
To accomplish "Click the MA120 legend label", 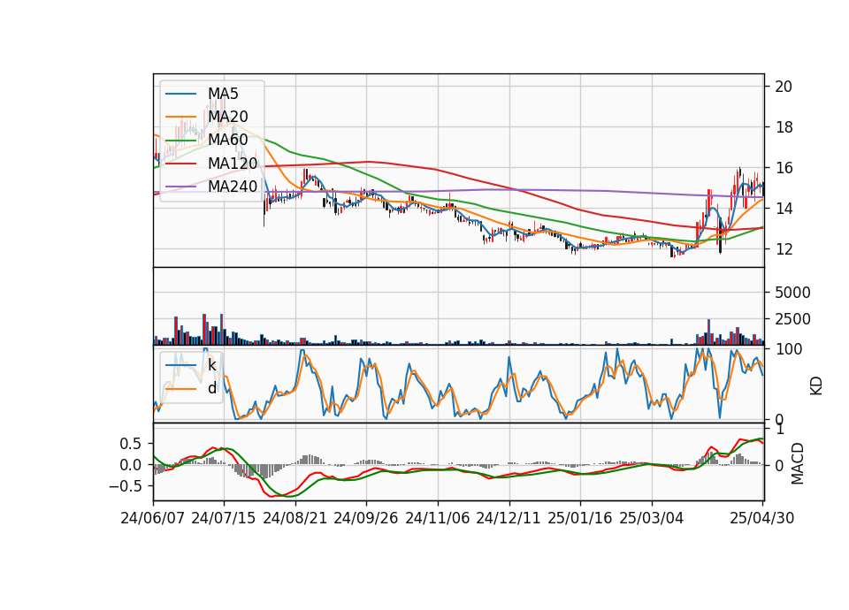I will 233,163.
